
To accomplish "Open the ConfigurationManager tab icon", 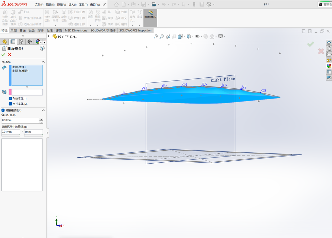I will pyautogui.click(x=21, y=42).
